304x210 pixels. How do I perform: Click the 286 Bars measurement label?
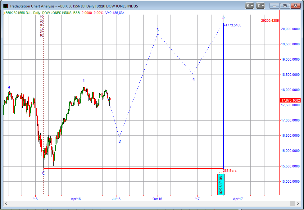click(x=230, y=171)
